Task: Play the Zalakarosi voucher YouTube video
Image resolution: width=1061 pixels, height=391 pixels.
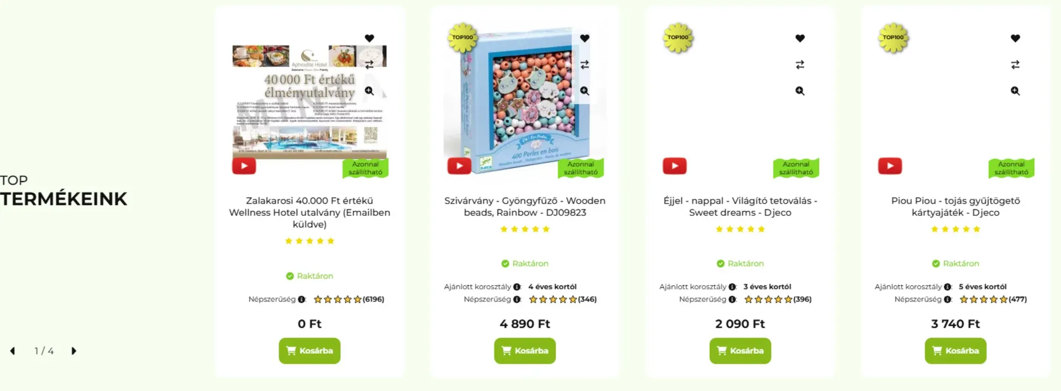Action: [244, 166]
